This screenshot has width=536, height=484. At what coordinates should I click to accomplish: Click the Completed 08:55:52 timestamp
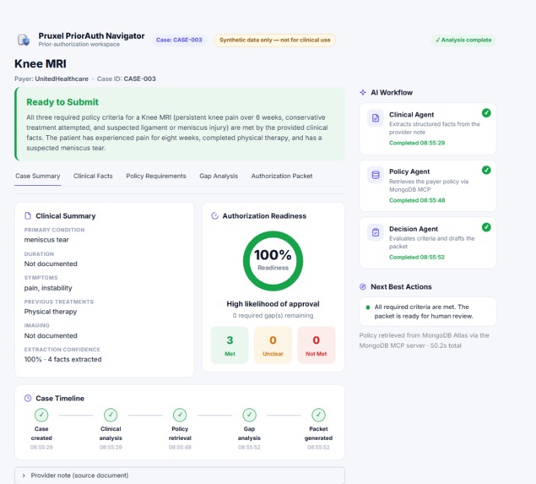(417, 258)
